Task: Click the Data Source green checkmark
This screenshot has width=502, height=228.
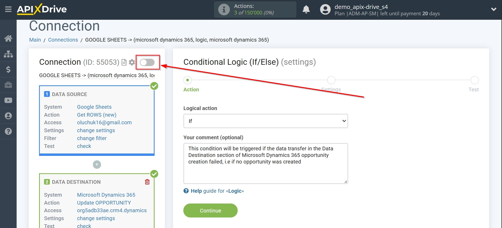Action: [154, 86]
